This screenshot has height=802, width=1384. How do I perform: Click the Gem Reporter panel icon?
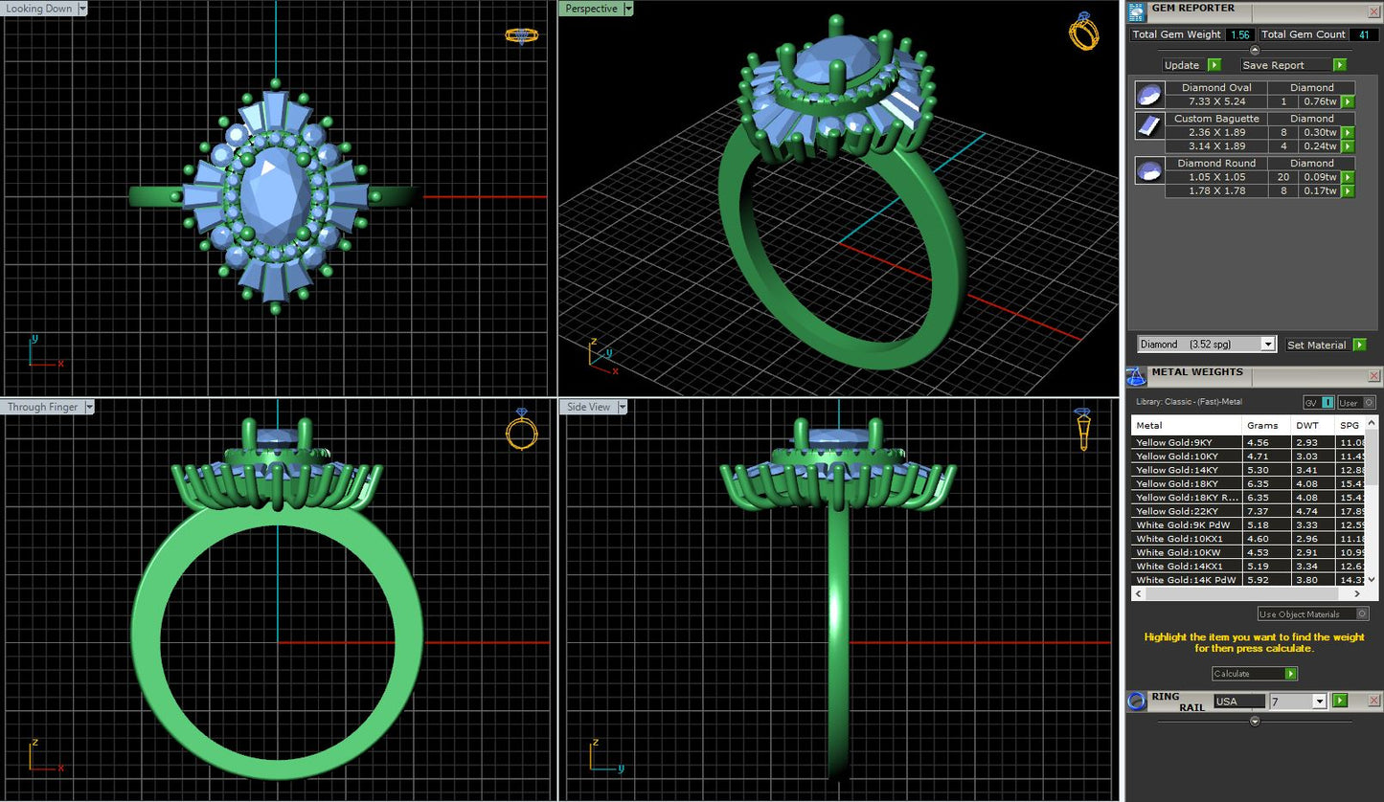point(1136,12)
